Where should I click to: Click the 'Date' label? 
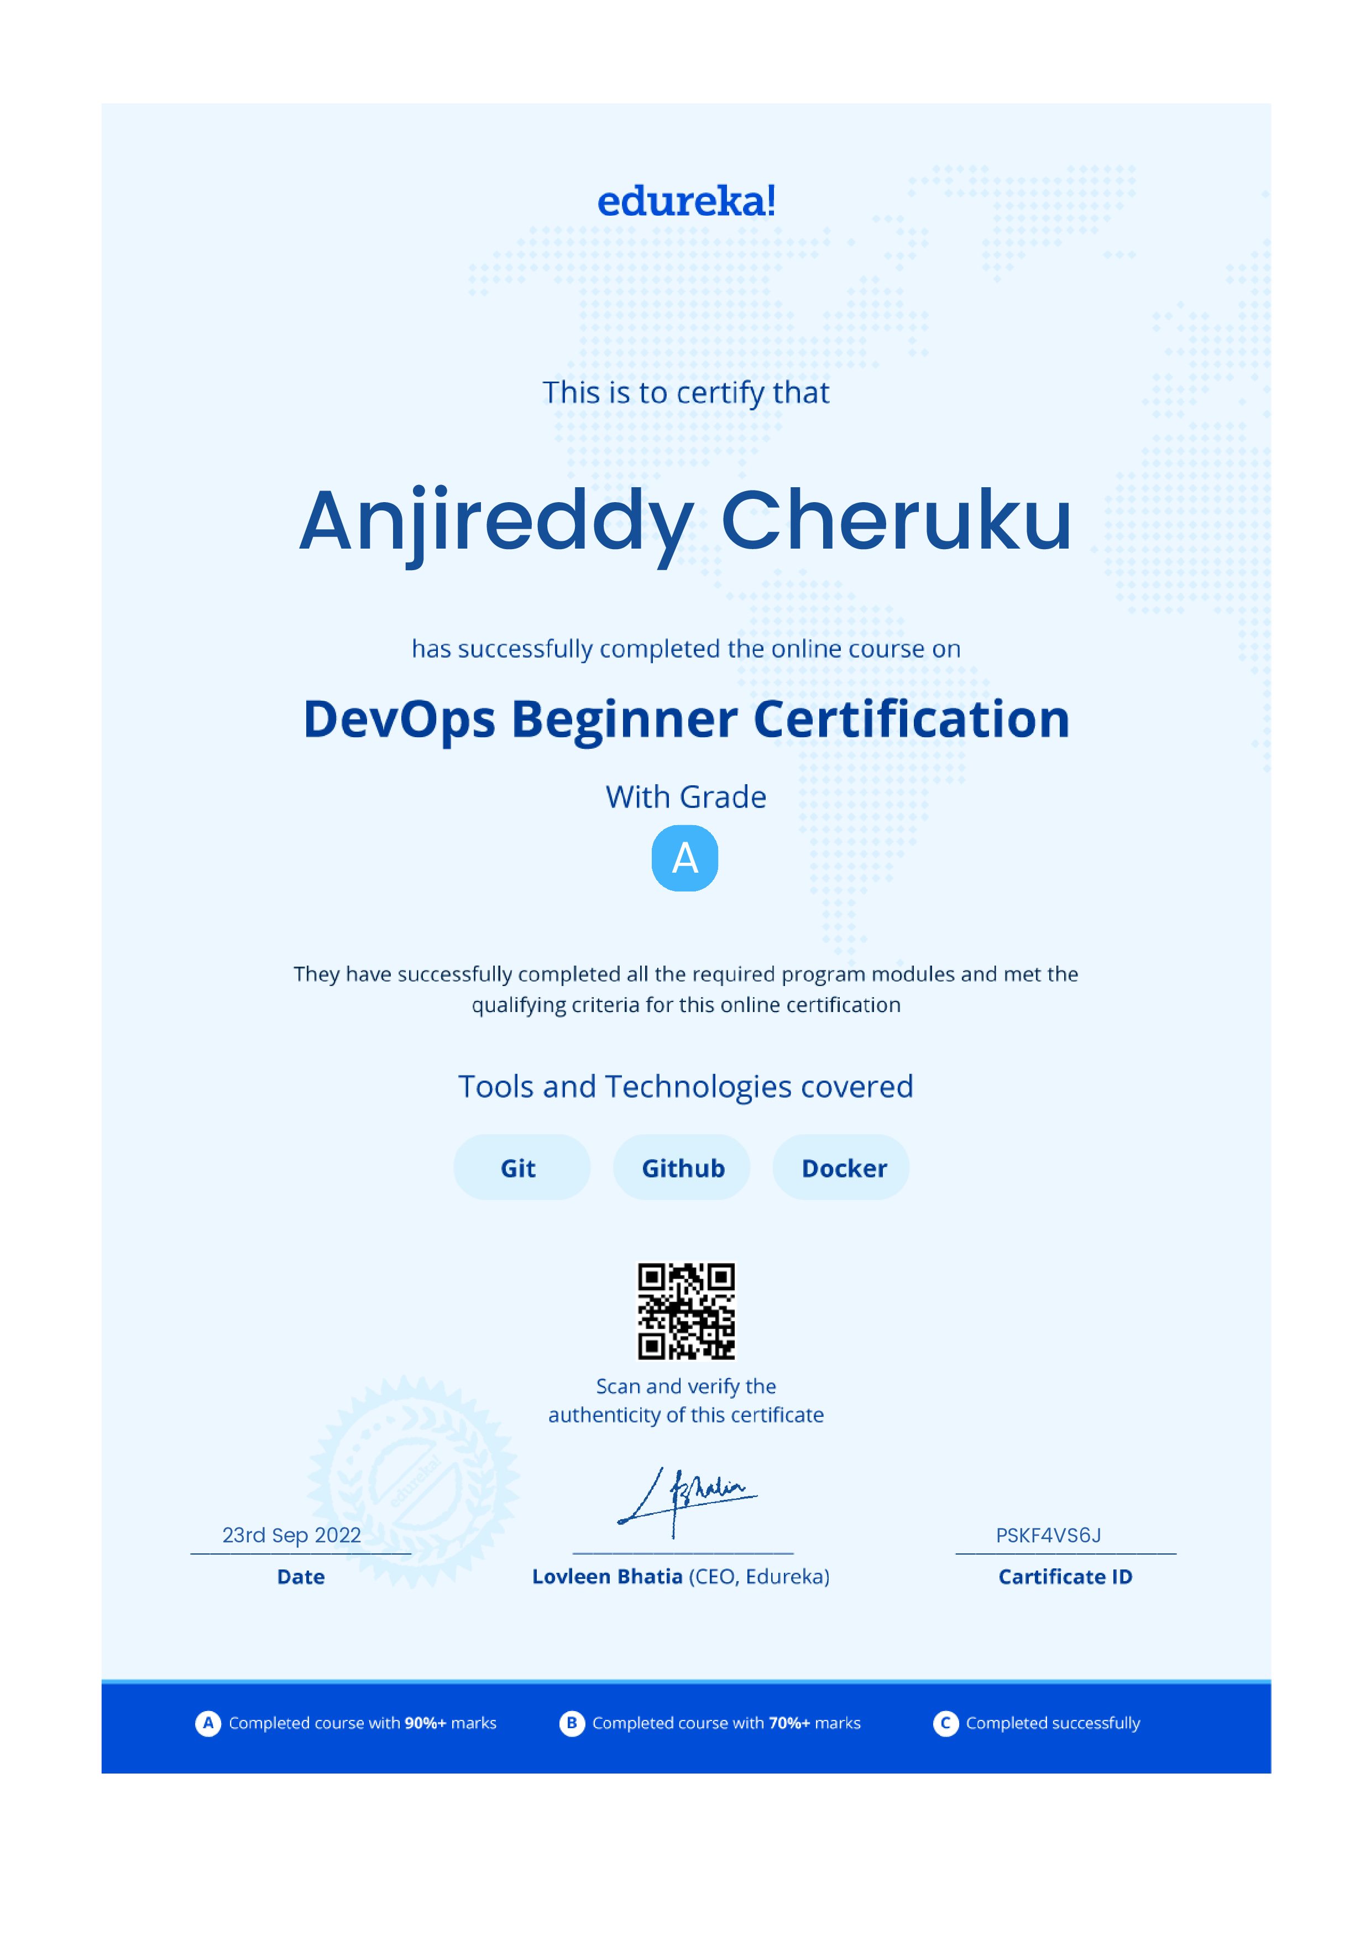(x=301, y=1577)
